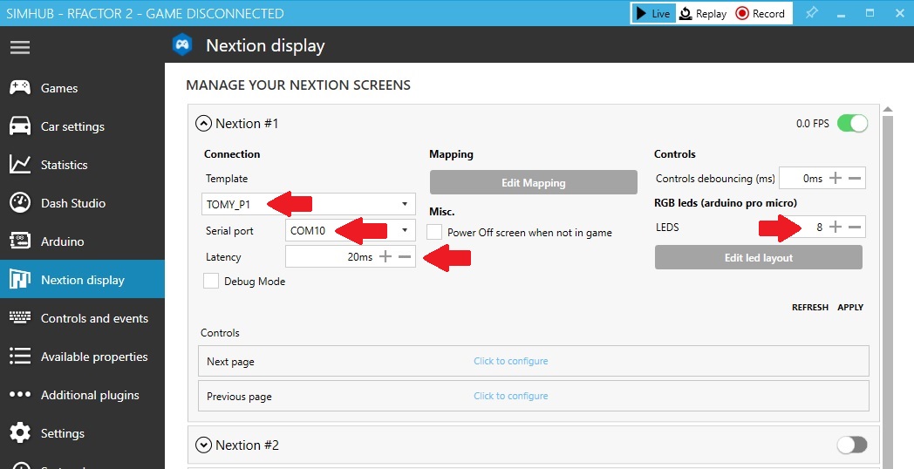Configure Previous page control
Image resolution: width=914 pixels, height=469 pixels.
click(x=510, y=396)
